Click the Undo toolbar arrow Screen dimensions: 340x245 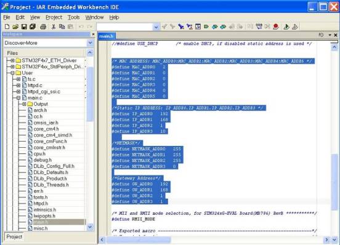click(81, 26)
